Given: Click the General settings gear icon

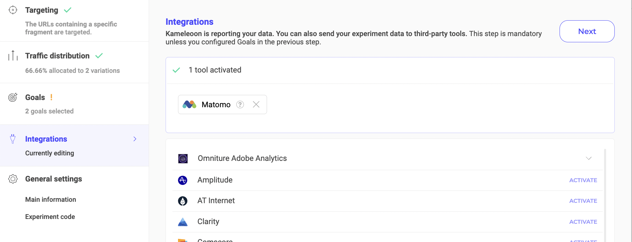Looking at the screenshot, I should click(13, 179).
